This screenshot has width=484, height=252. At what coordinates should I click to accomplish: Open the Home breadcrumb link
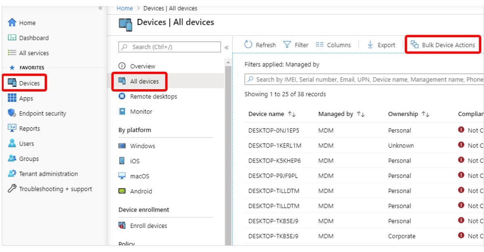pos(125,8)
